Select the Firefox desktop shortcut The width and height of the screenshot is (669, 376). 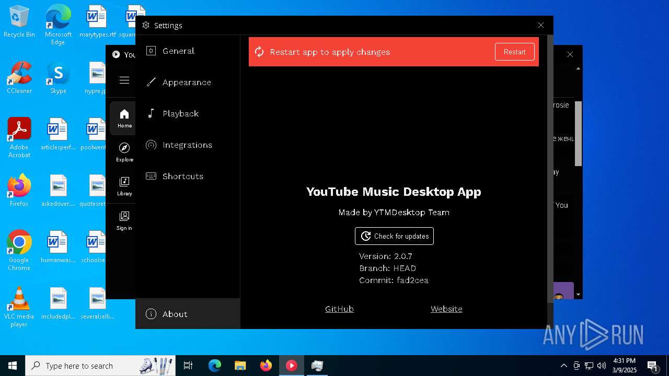(19, 191)
